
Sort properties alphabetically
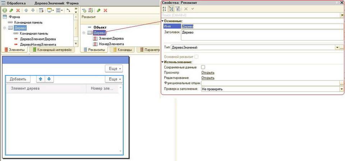(164, 9)
